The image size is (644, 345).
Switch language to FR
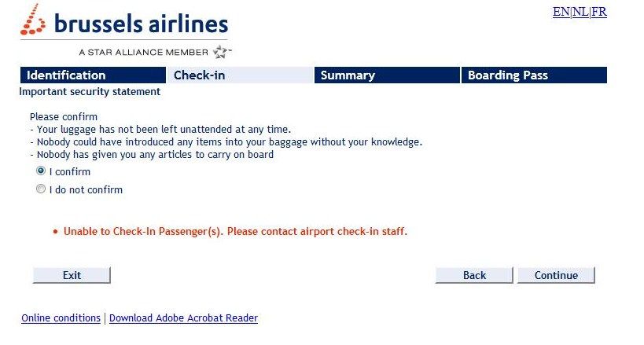tap(599, 12)
